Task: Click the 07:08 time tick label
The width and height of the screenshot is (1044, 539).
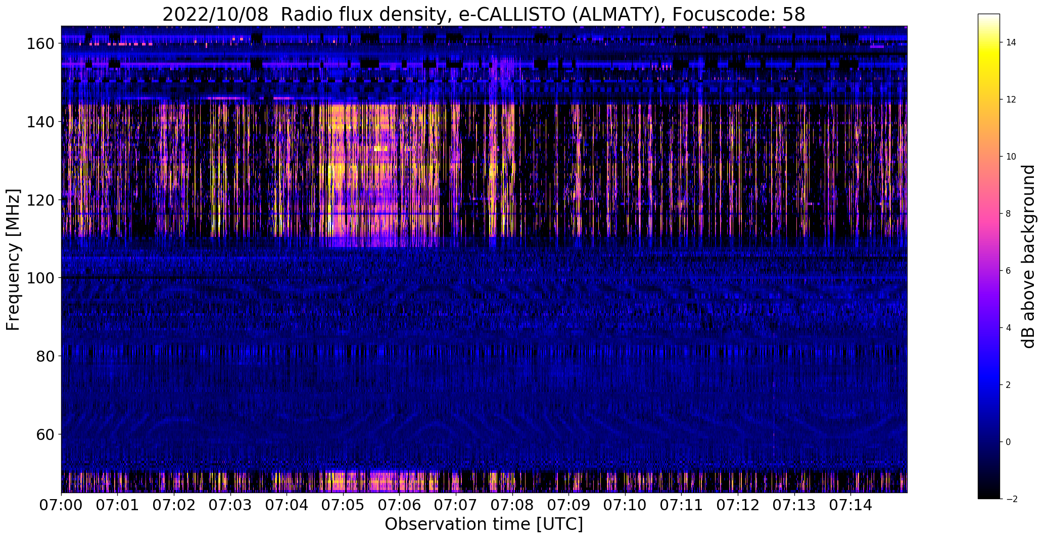Action: click(x=512, y=505)
